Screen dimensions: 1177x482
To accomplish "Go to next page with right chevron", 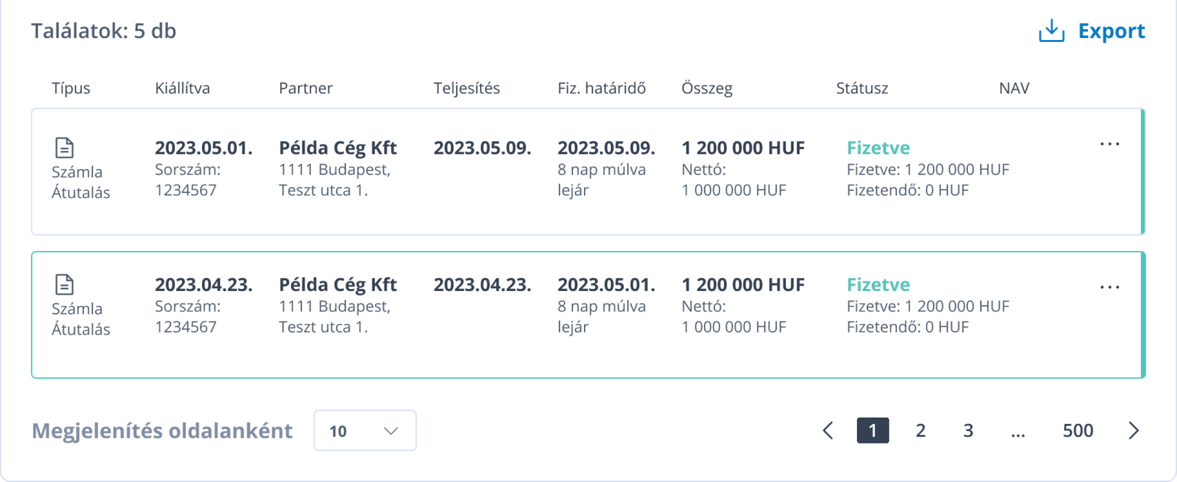I will 1133,430.
